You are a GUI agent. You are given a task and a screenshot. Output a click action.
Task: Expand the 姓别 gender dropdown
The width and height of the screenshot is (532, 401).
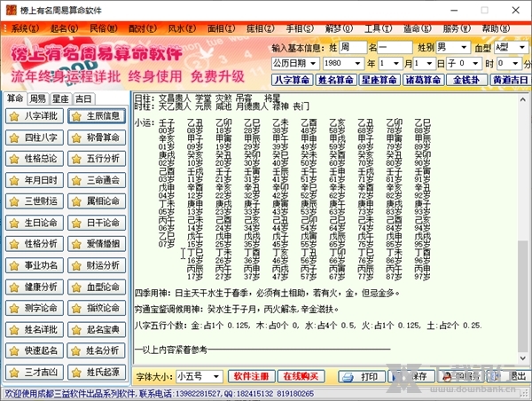click(464, 47)
